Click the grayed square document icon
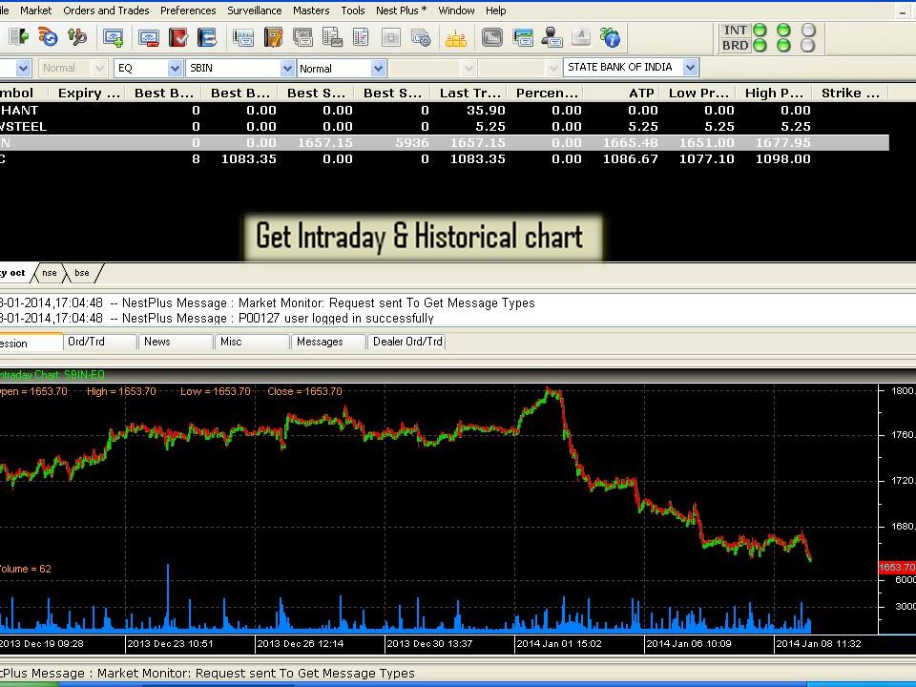Viewport: 916px width, 687px height. [391, 38]
